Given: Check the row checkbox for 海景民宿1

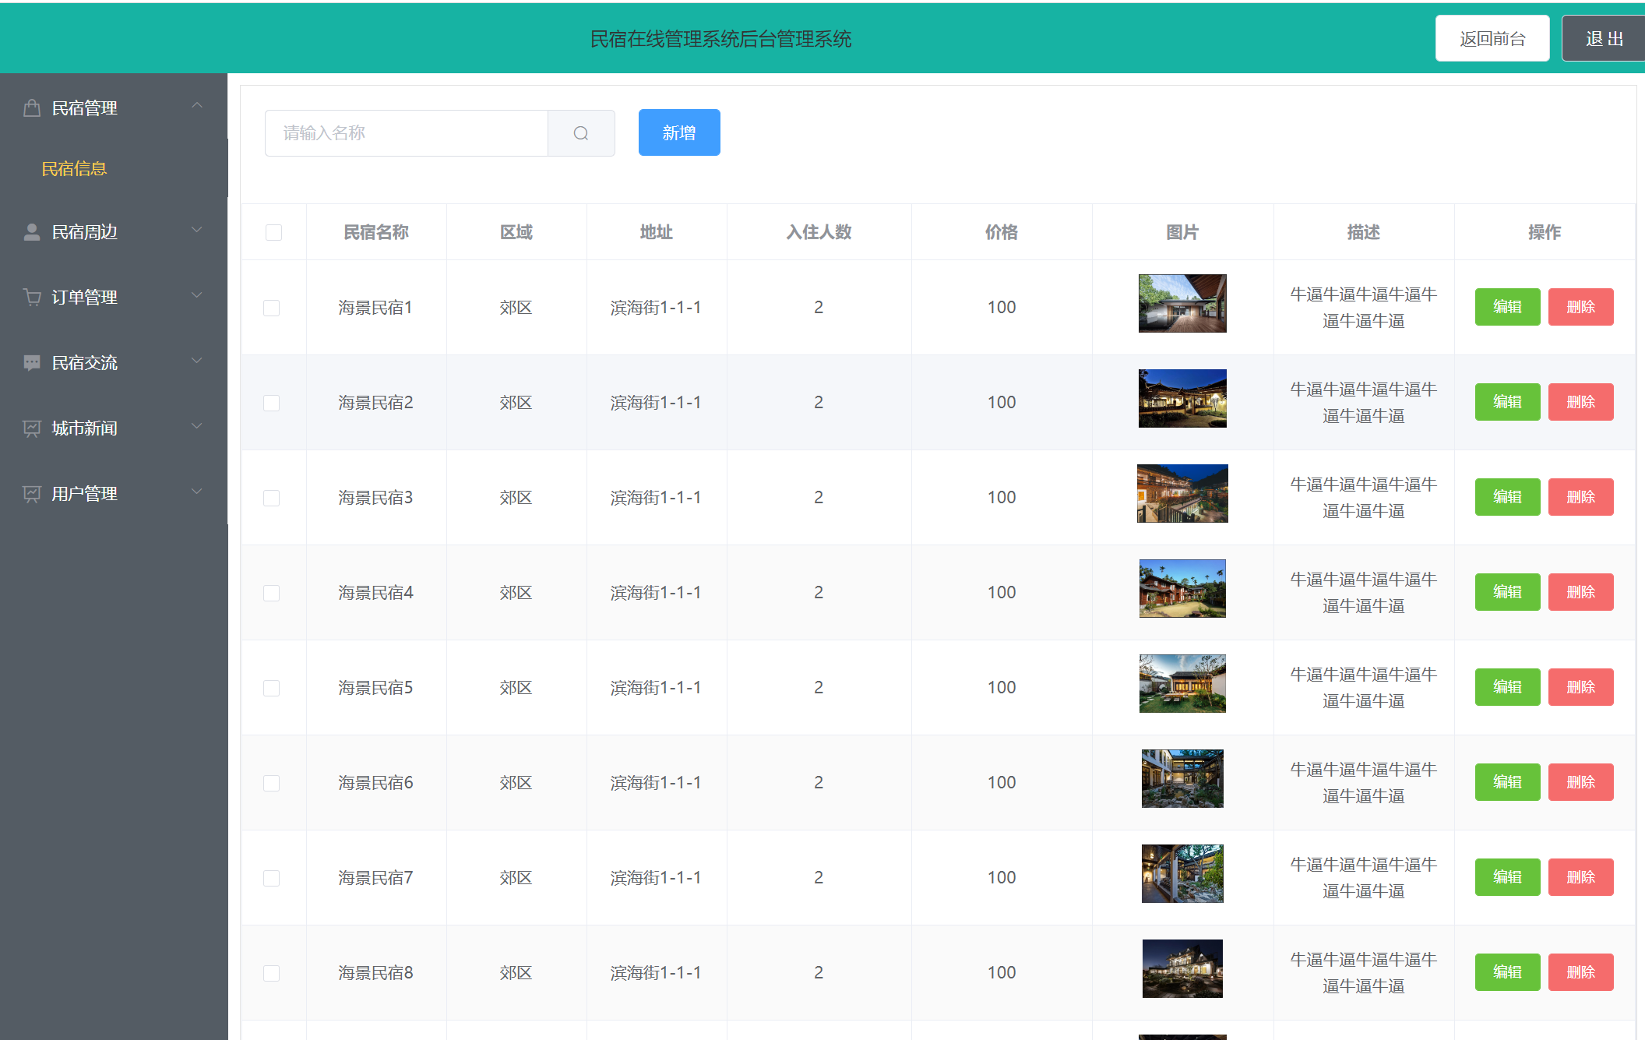Looking at the screenshot, I should pos(271,308).
